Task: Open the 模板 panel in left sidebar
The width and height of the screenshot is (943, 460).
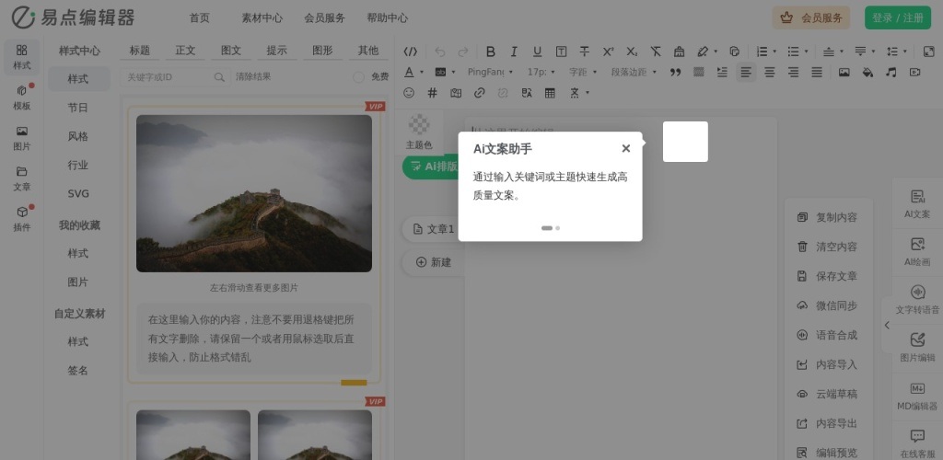Action: pyautogui.click(x=21, y=97)
